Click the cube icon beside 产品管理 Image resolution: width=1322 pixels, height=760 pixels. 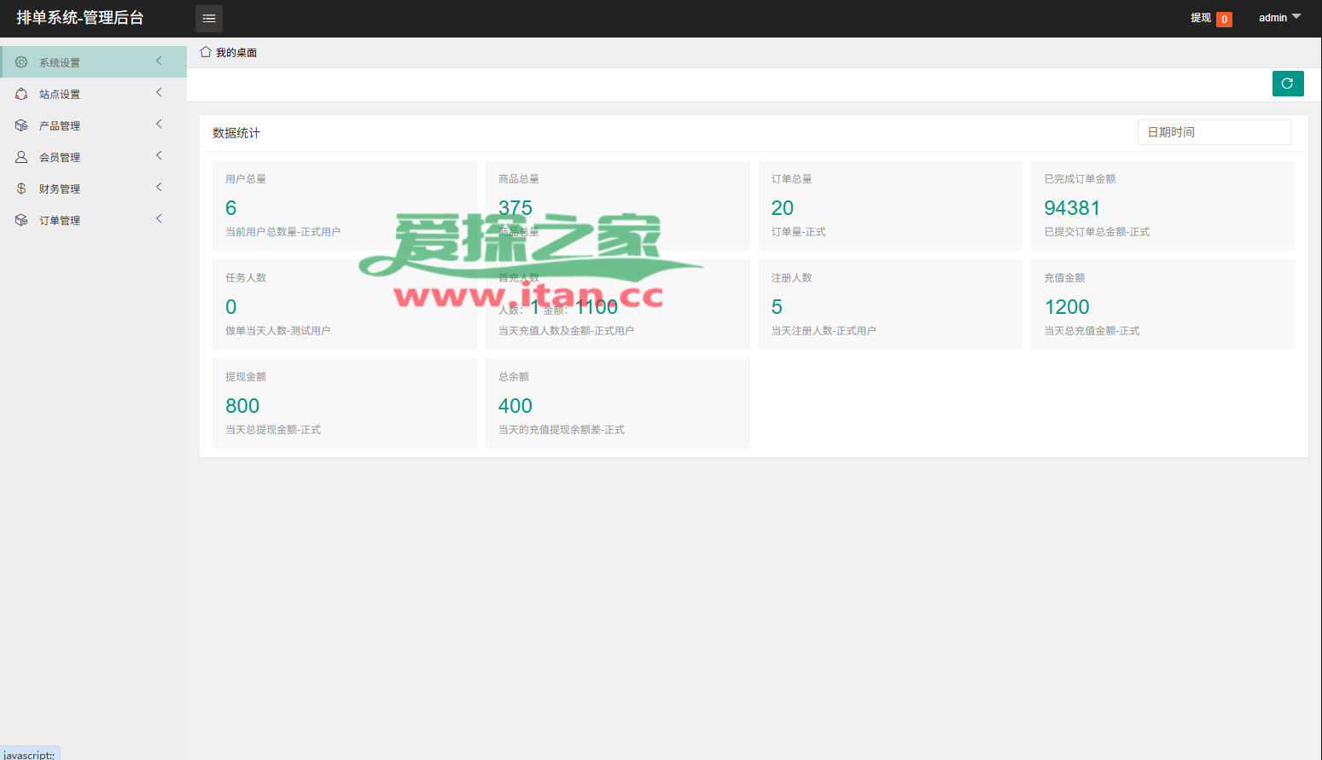tap(21, 125)
